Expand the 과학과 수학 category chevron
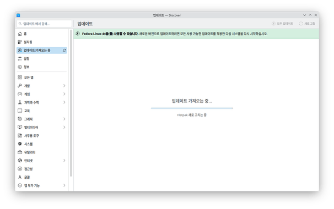334x209 pixels. point(64,102)
